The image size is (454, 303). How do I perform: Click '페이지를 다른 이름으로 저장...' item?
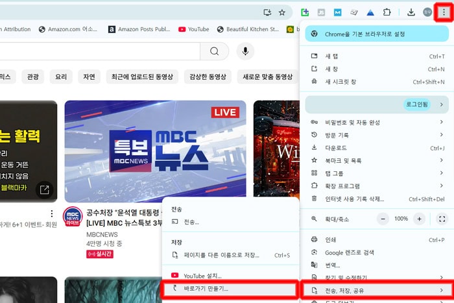(x=230, y=255)
